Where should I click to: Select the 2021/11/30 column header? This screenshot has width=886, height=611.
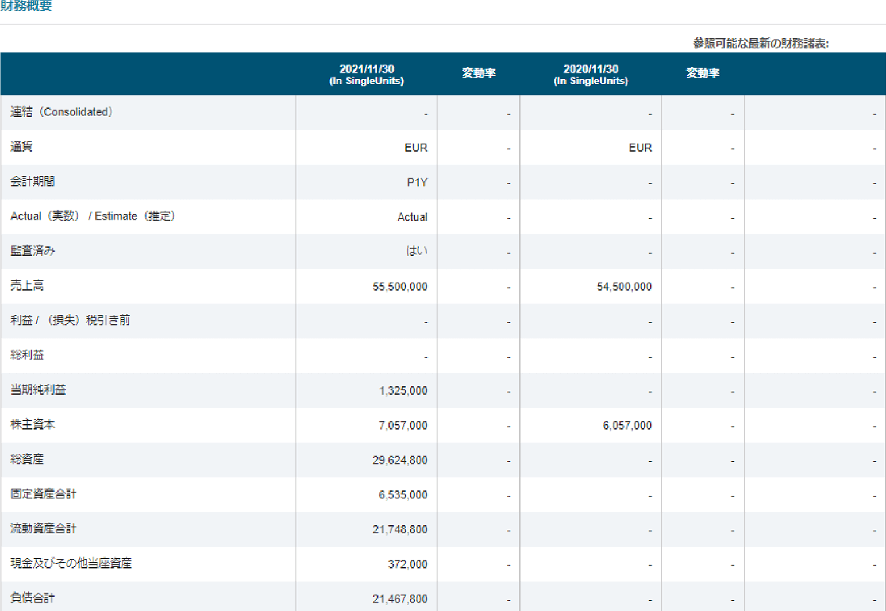(x=366, y=75)
